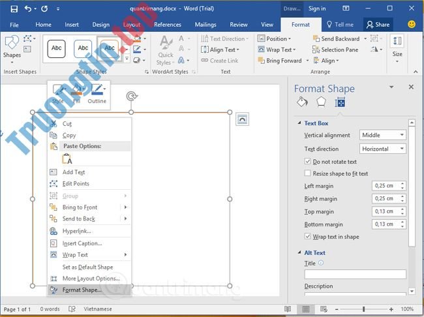Switch to Print Layout view in status bar
This screenshot has height=317, width=424.
tap(306, 309)
